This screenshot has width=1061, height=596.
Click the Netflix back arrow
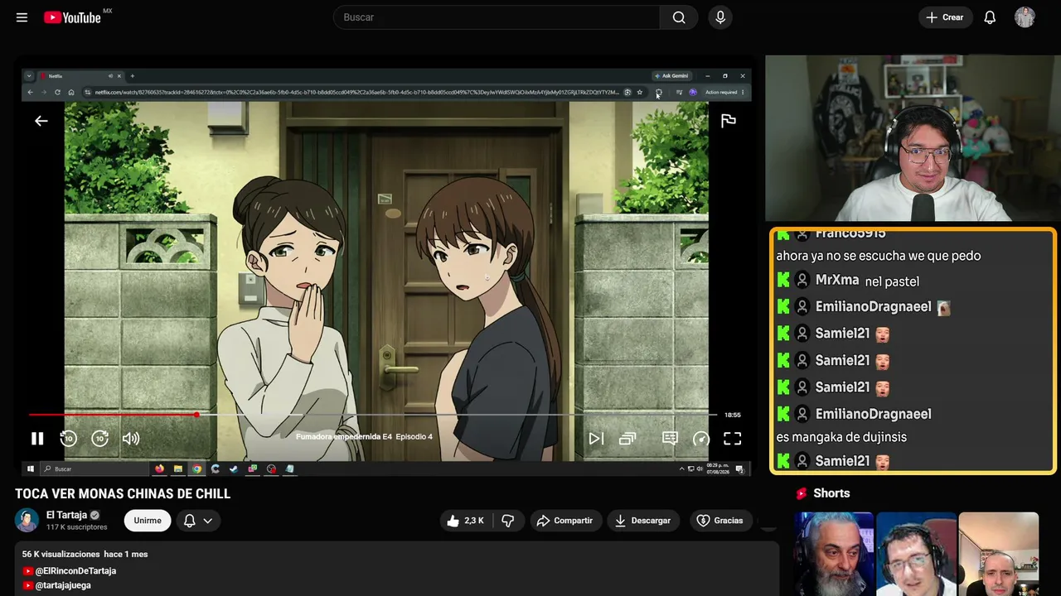tap(41, 121)
